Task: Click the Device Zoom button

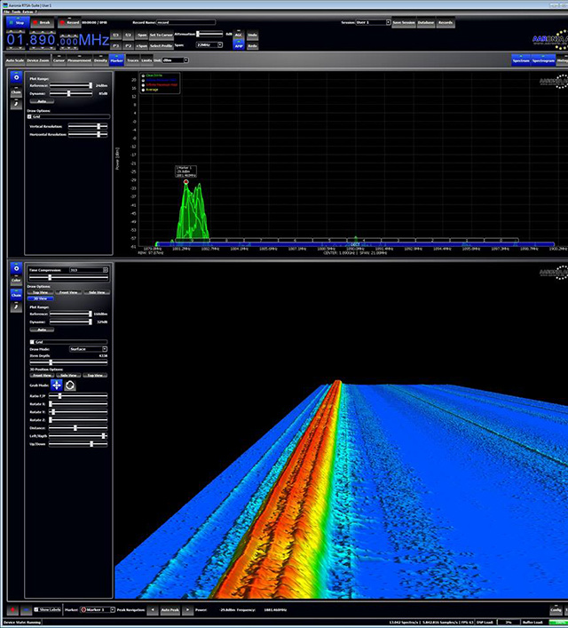Action: coord(38,60)
